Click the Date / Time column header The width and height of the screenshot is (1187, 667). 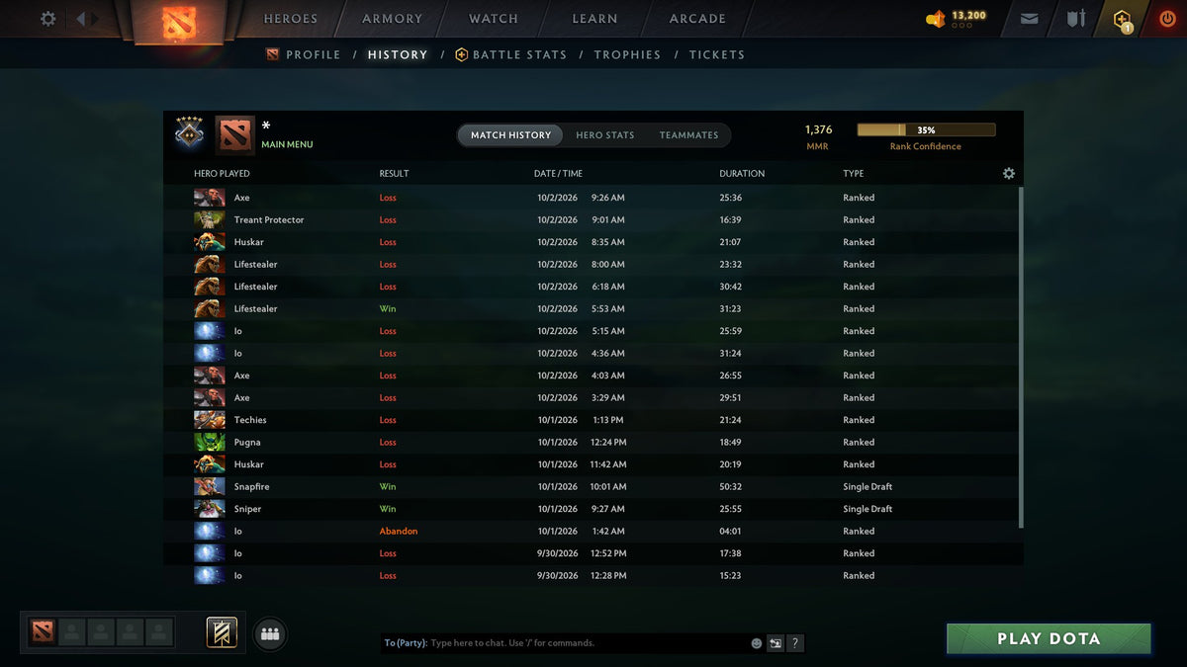click(558, 173)
